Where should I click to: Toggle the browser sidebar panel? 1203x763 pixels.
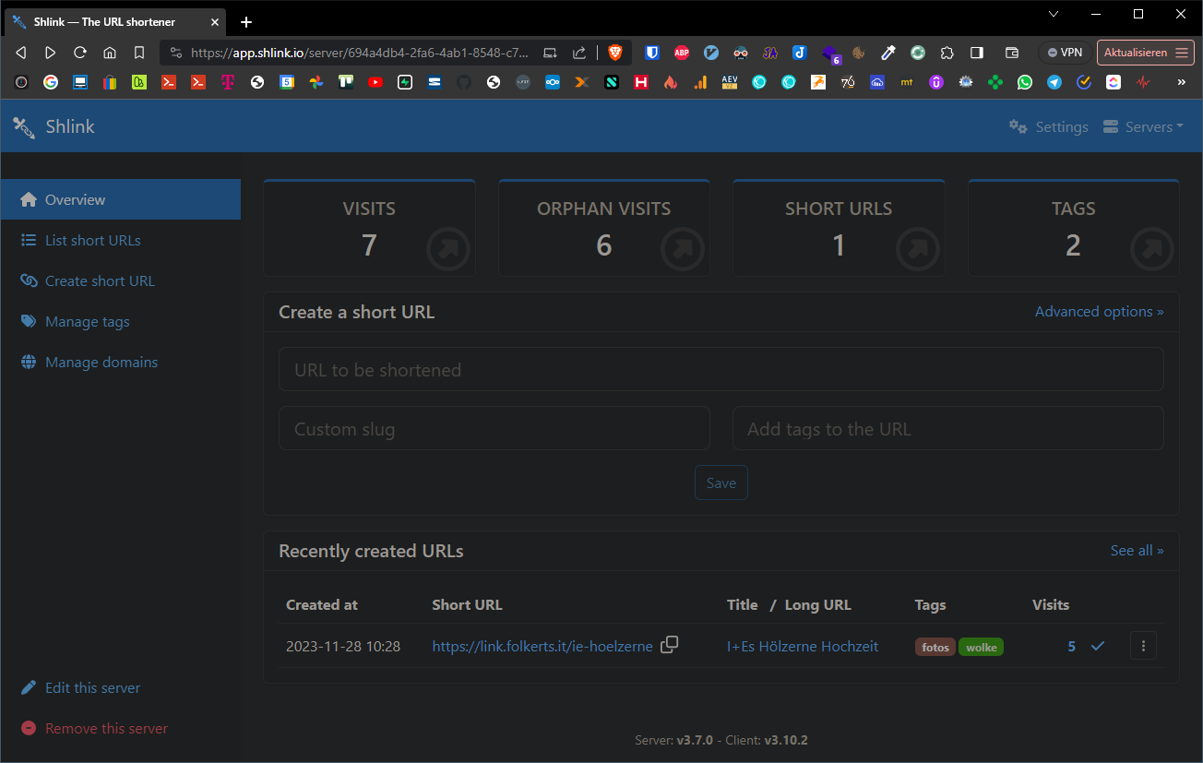point(977,53)
